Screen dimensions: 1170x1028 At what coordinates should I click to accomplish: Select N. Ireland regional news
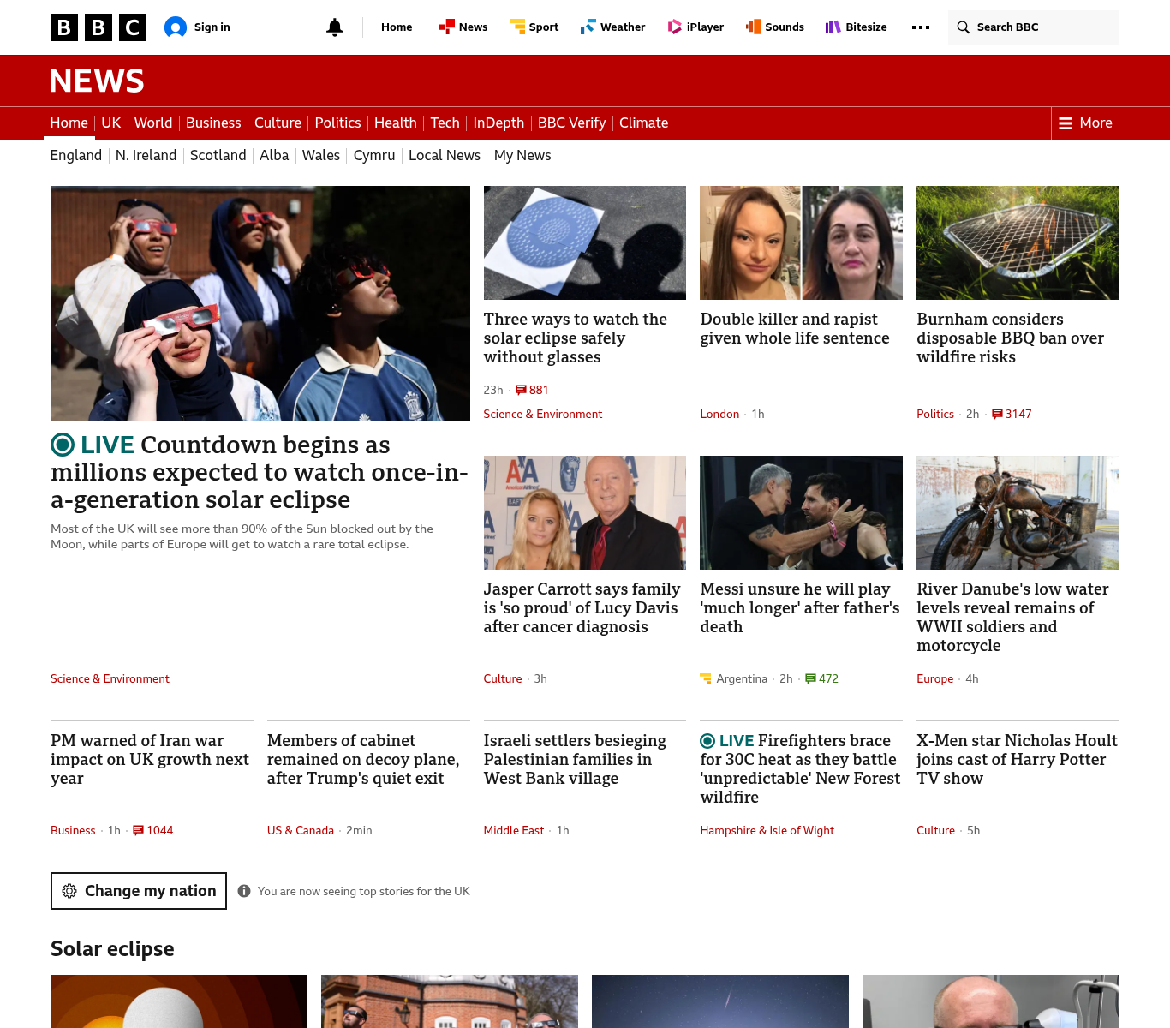[x=146, y=155]
